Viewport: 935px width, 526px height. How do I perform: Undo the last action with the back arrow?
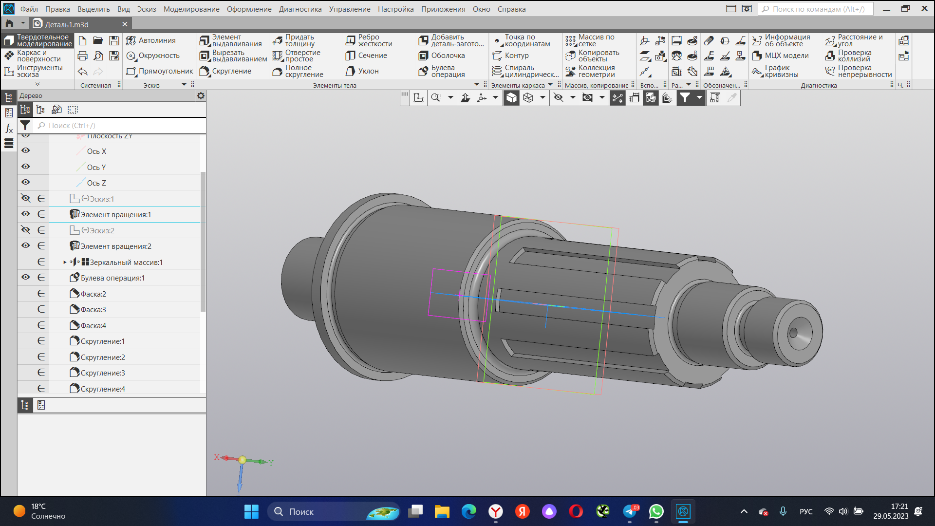click(x=83, y=72)
